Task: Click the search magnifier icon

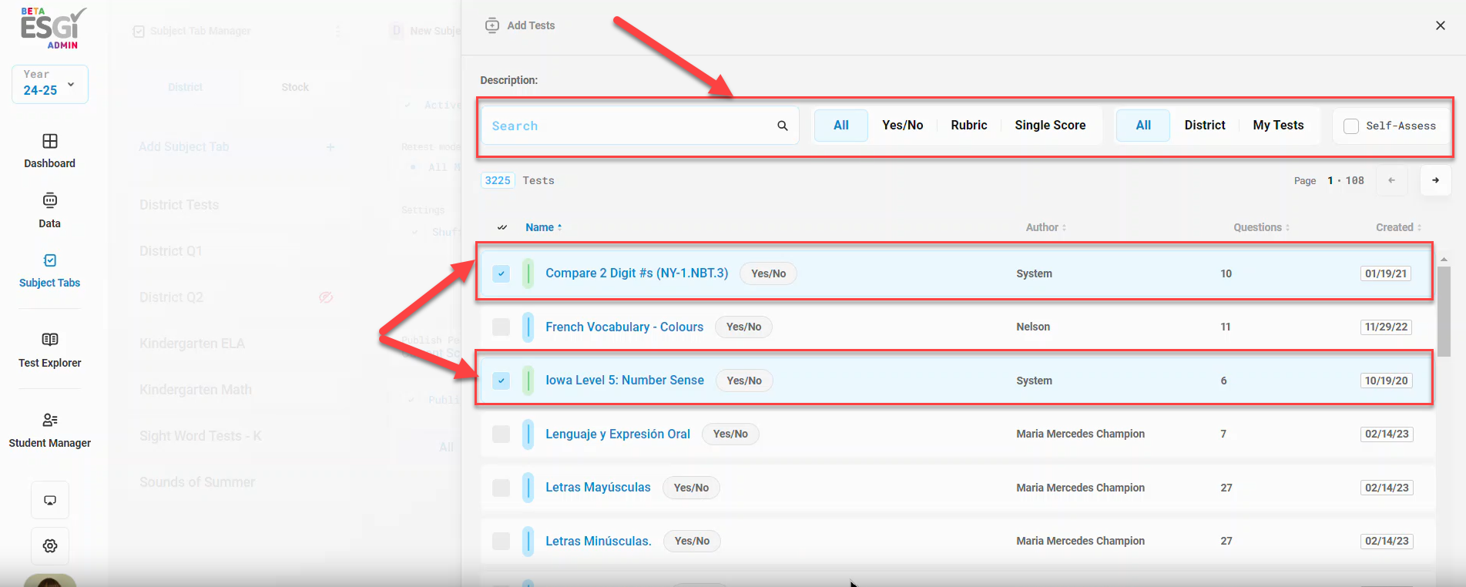Action: tap(782, 126)
